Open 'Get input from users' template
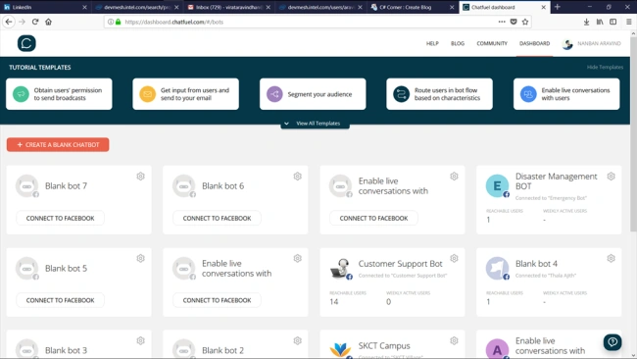Screen dimensions: 637x359 pyautogui.click(x=185, y=94)
